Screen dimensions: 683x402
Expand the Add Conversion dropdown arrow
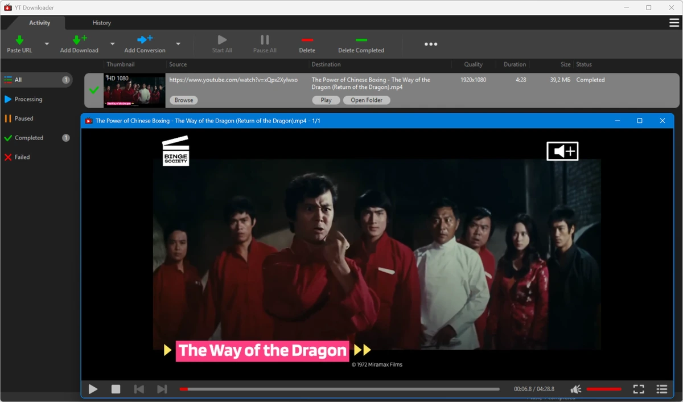tap(178, 44)
